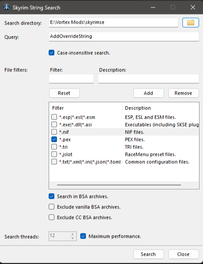
Task: Enable Exclude vanilla BSA archives
Action: coord(52,207)
